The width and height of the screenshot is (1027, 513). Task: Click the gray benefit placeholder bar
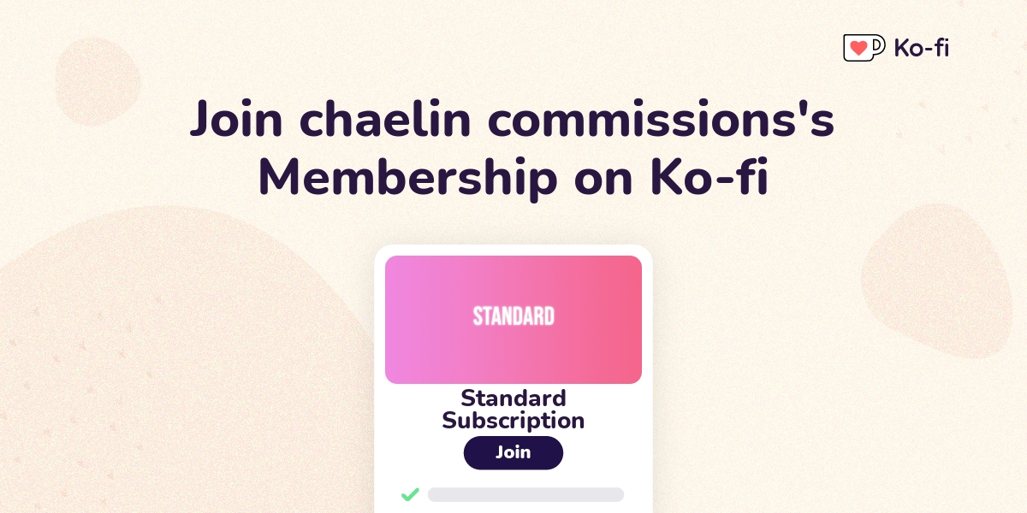pyautogui.click(x=525, y=494)
